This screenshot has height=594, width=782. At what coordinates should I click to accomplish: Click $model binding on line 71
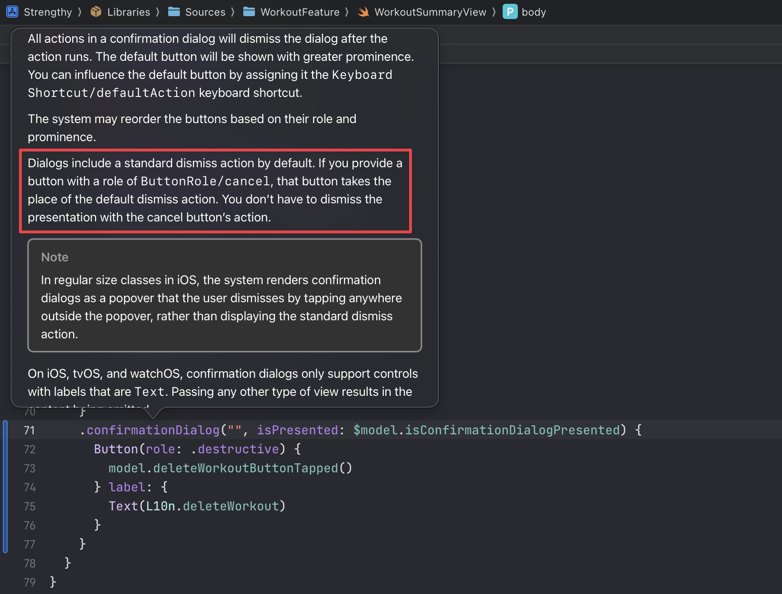point(375,430)
